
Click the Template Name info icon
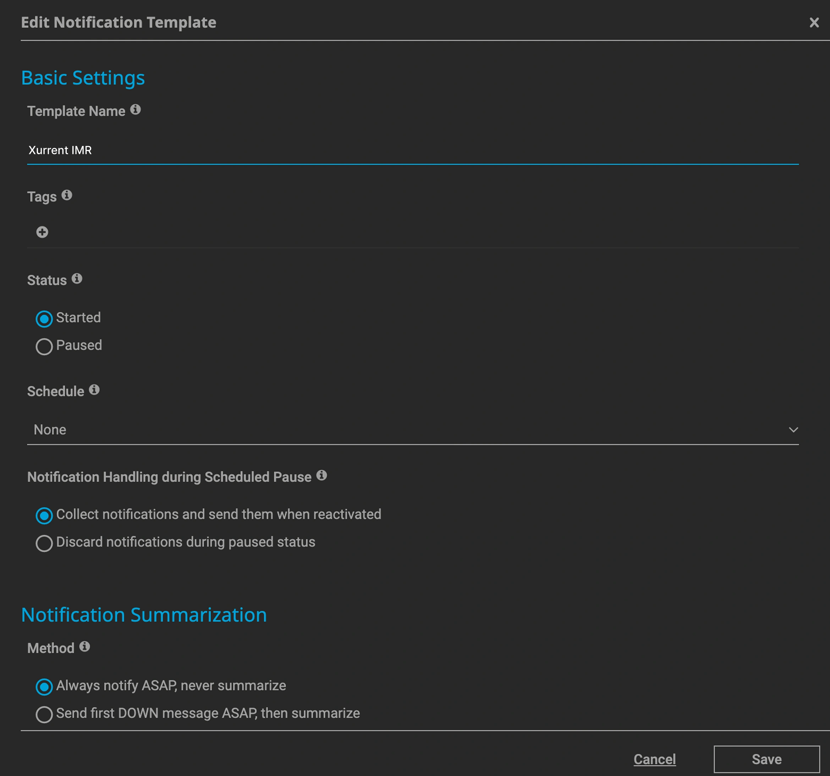(x=135, y=110)
